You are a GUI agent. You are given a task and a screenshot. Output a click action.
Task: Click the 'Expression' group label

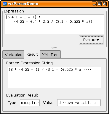point(14,11)
